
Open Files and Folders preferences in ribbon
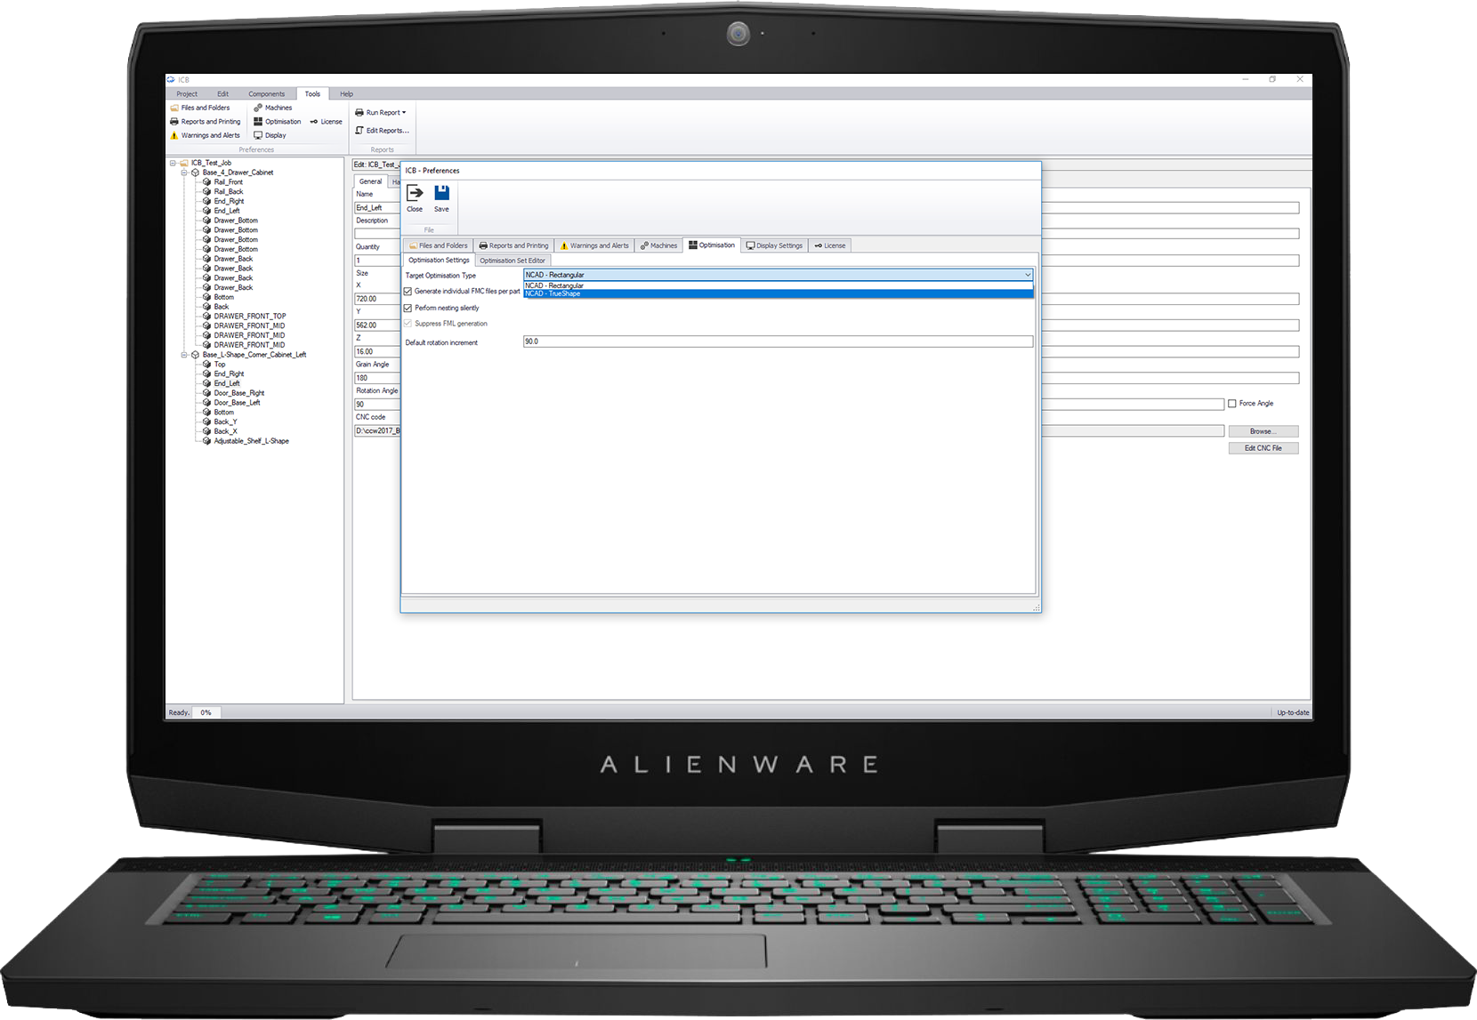pyautogui.click(x=200, y=108)
